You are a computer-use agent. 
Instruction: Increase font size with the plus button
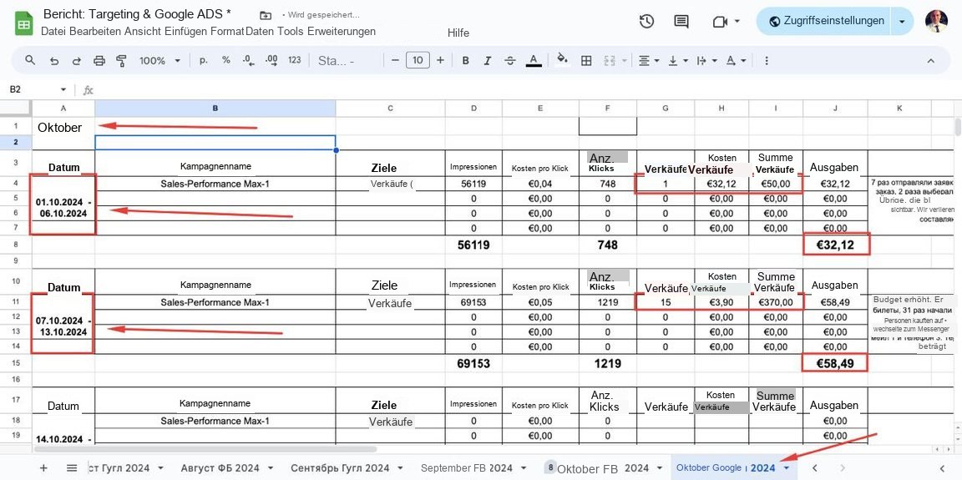[440, 60]
